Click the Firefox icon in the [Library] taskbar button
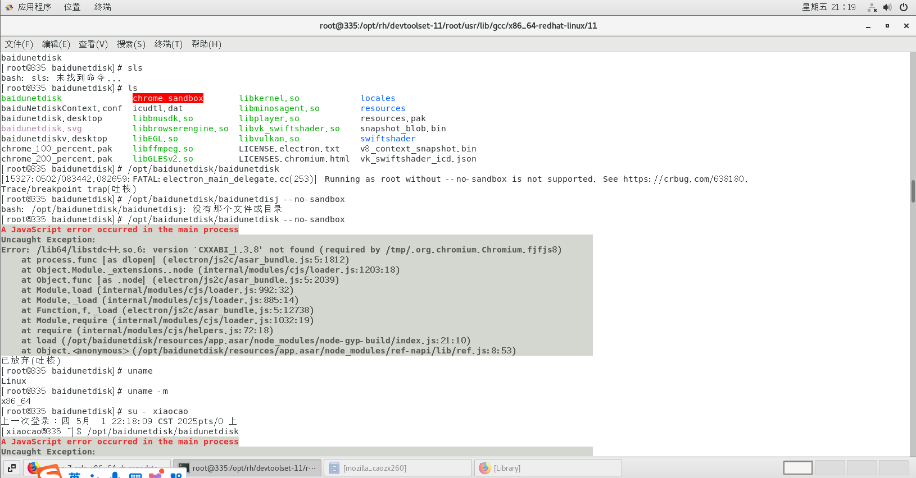Viewport: 916px width, 478px height. (484, 467)
